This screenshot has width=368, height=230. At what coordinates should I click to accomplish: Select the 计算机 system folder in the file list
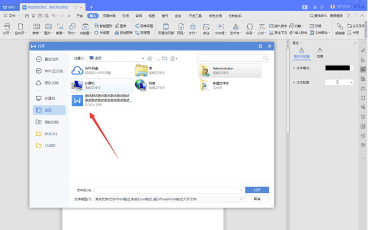pos(102,85)
